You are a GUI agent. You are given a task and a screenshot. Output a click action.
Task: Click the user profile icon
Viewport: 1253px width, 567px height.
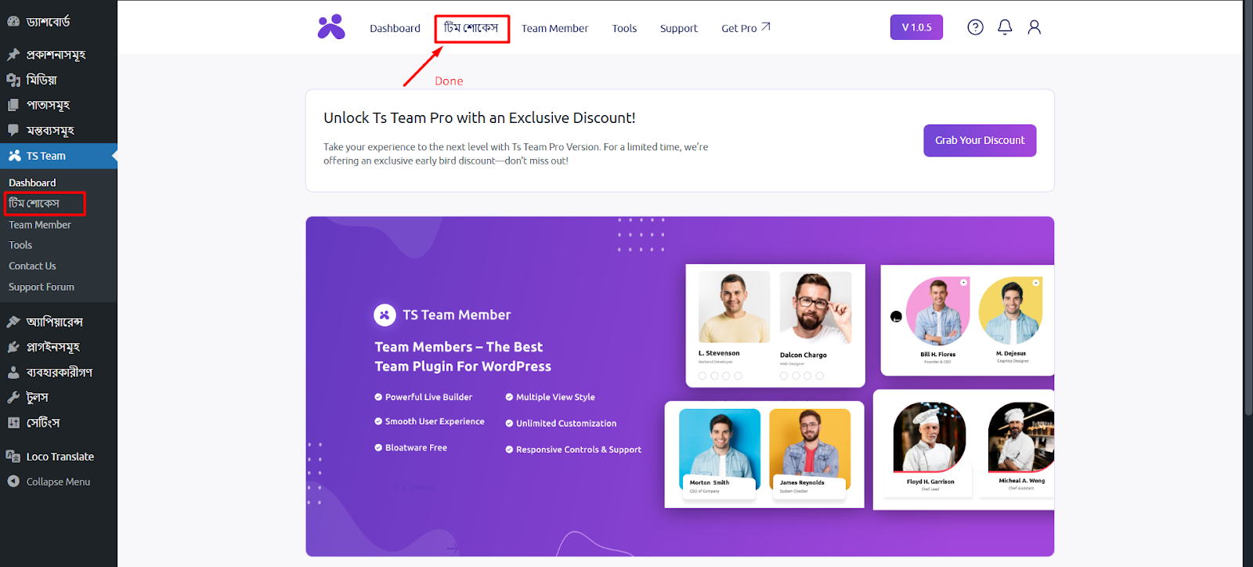[1034, 27]
